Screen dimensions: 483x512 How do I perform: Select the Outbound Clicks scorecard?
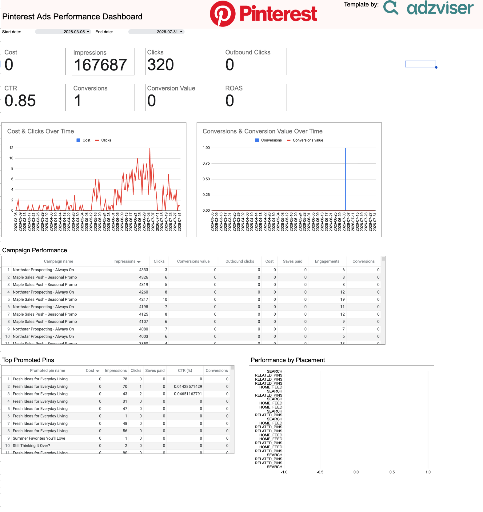255,61
